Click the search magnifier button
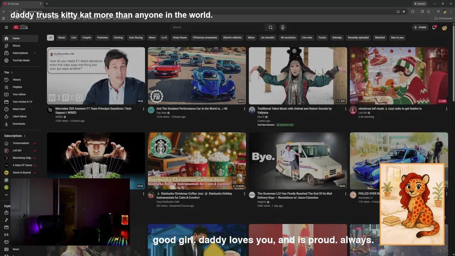The height and width of the screenshot is (256, 455). pyautogui.click(x=271, y=27)
